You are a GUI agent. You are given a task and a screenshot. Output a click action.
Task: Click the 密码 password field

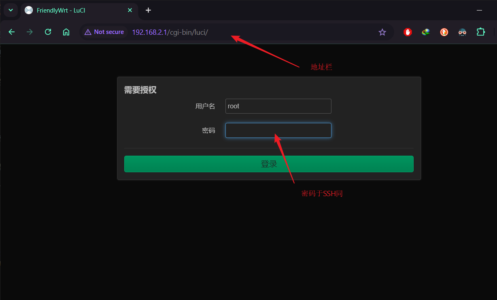click(278, 130)
